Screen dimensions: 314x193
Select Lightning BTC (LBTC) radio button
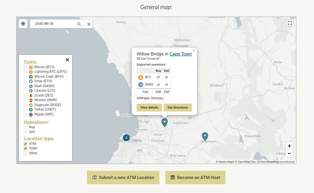[x=25, y=72]
